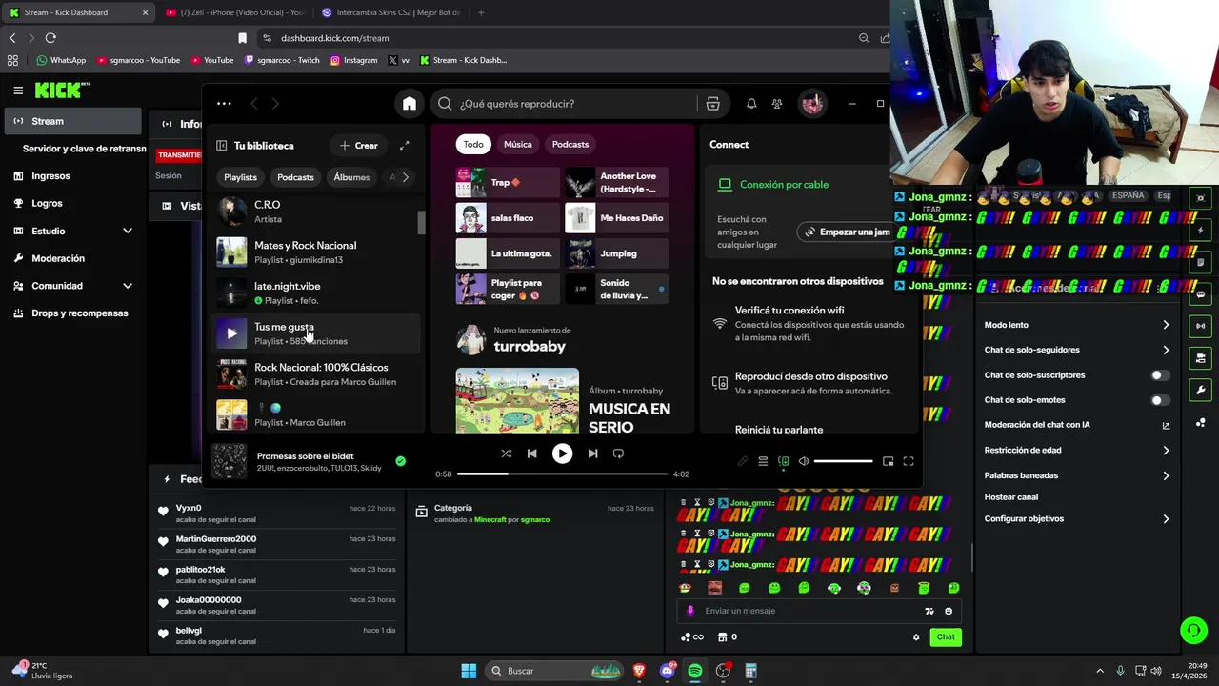Open Spotify mini player
This screenshot has width=1219, height=686.
[888, 461]
